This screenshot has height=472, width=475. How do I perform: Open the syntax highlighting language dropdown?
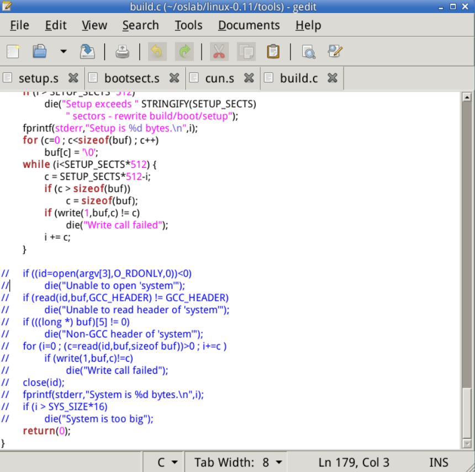(165, 462)
